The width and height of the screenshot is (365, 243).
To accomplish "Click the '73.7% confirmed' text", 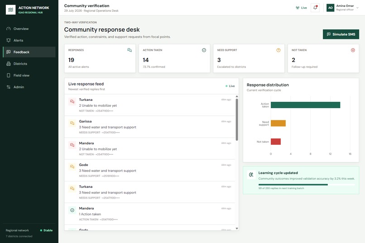I will [154, 67].
